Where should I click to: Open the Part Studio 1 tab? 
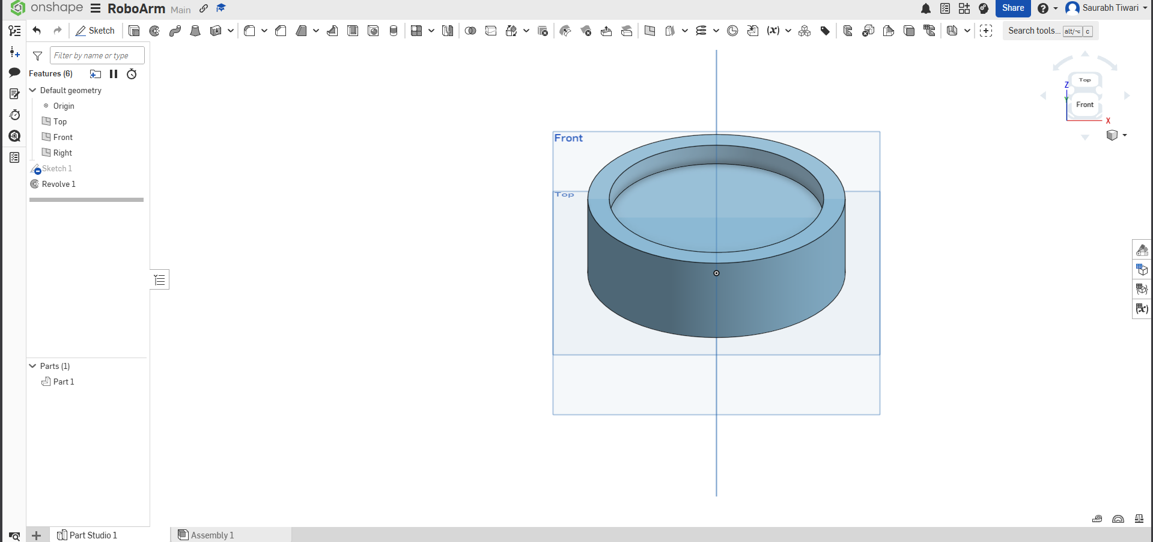point(87,535)
